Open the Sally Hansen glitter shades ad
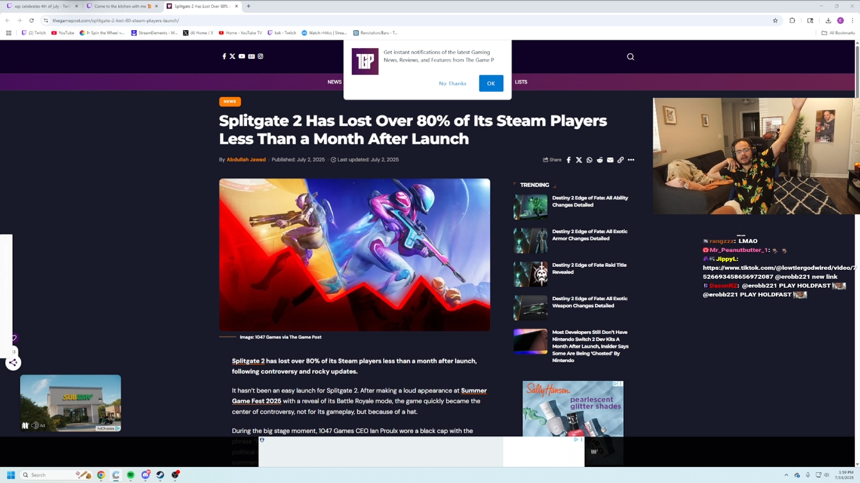The height and width of the screenshot is (483, 860). 572,409
